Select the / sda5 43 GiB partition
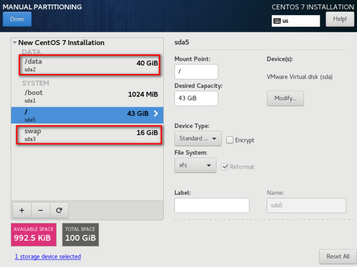This screenshot has height=267, width=357. 87,115
